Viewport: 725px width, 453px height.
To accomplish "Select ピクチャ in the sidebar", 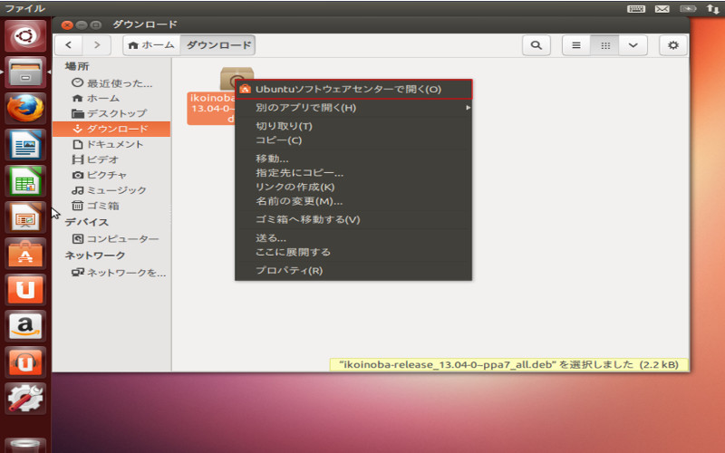I will coord(111,175).
